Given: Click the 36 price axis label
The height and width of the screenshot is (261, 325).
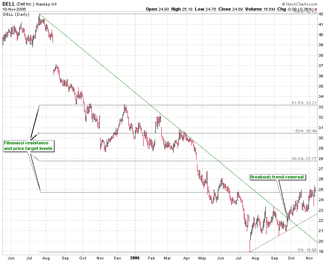Looking at the screenshot, I should 321,76.
